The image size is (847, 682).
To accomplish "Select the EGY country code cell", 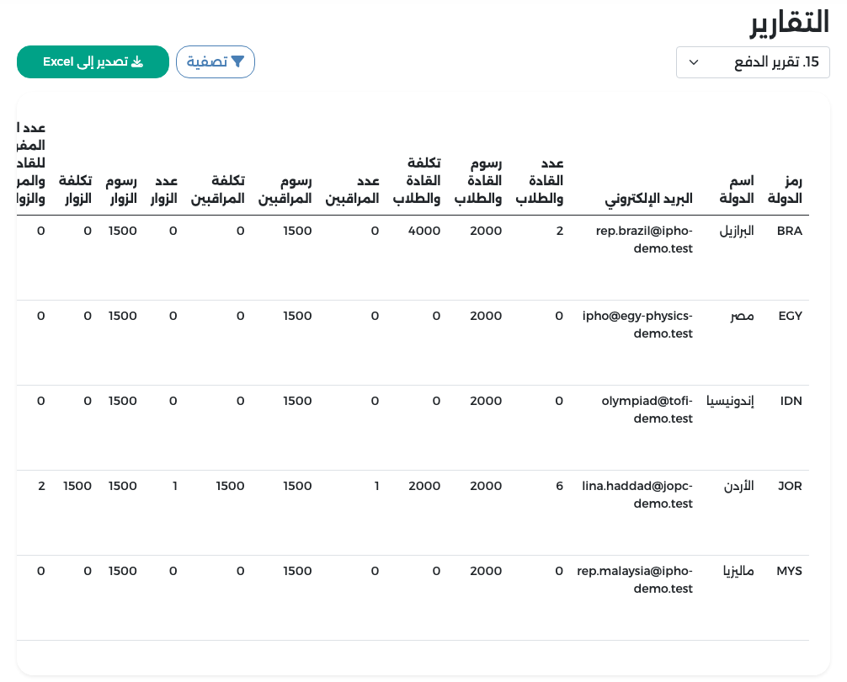I will [x=791, y=316].
